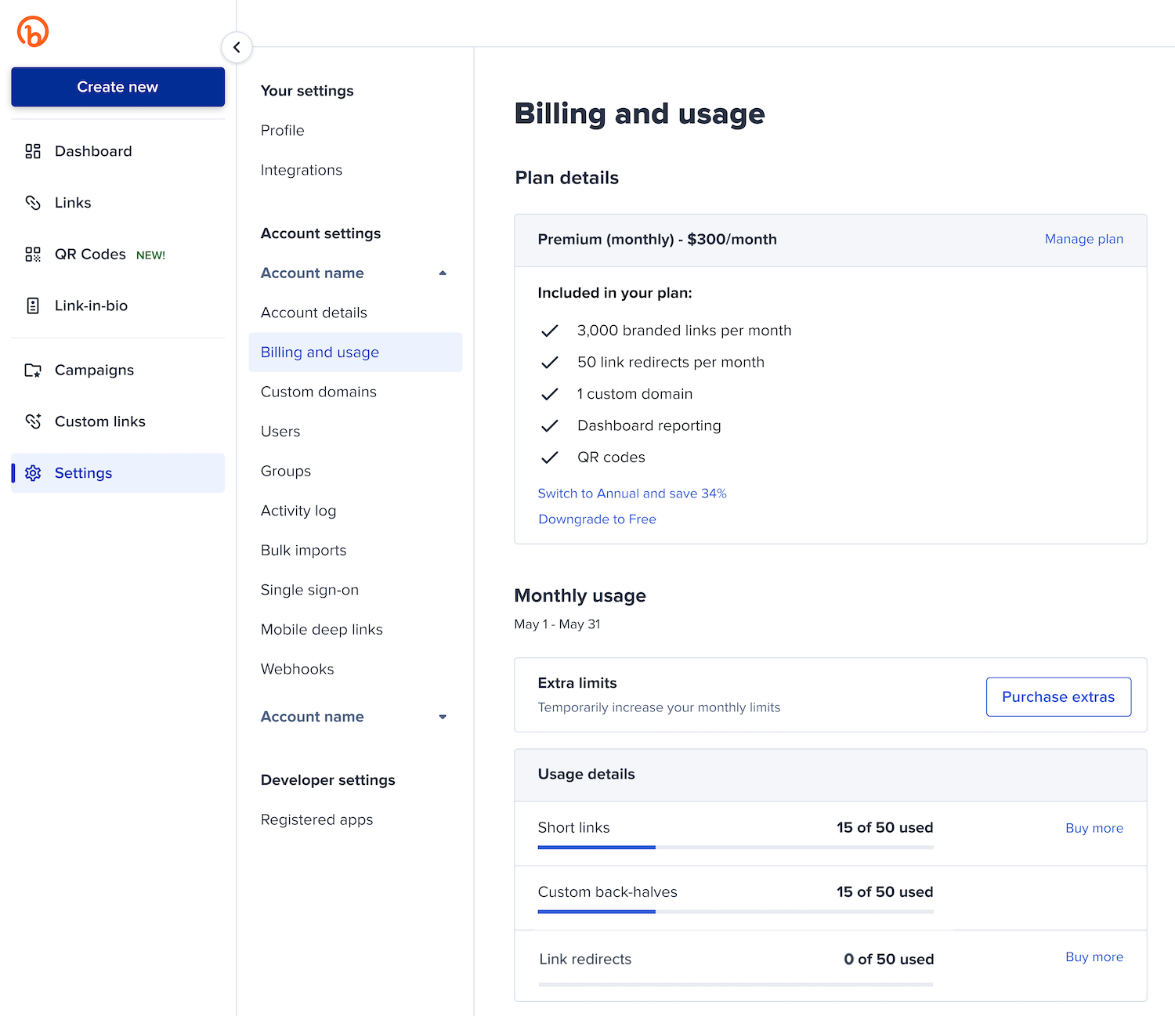Click the Settings gear icon
The image size is (1175, 1016).
(x=33, y=473)
